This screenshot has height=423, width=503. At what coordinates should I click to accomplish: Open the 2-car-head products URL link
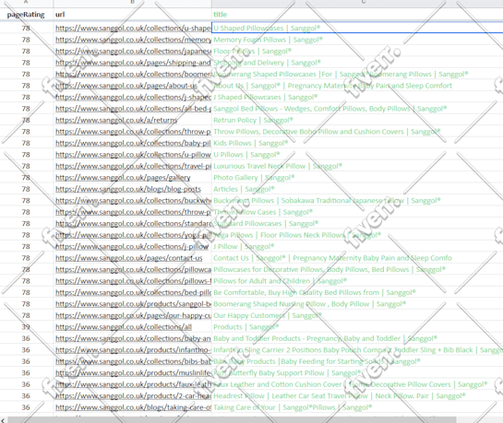133,395
